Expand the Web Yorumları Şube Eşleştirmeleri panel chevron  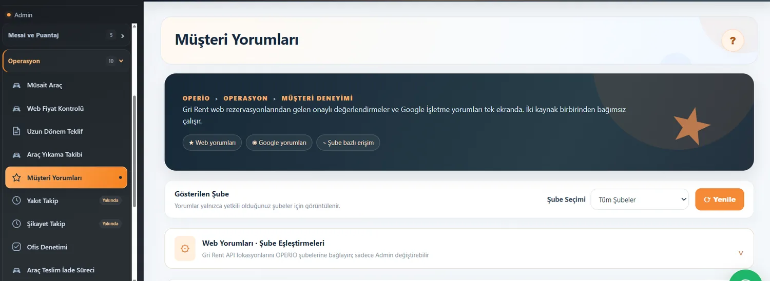click(741, 253)
